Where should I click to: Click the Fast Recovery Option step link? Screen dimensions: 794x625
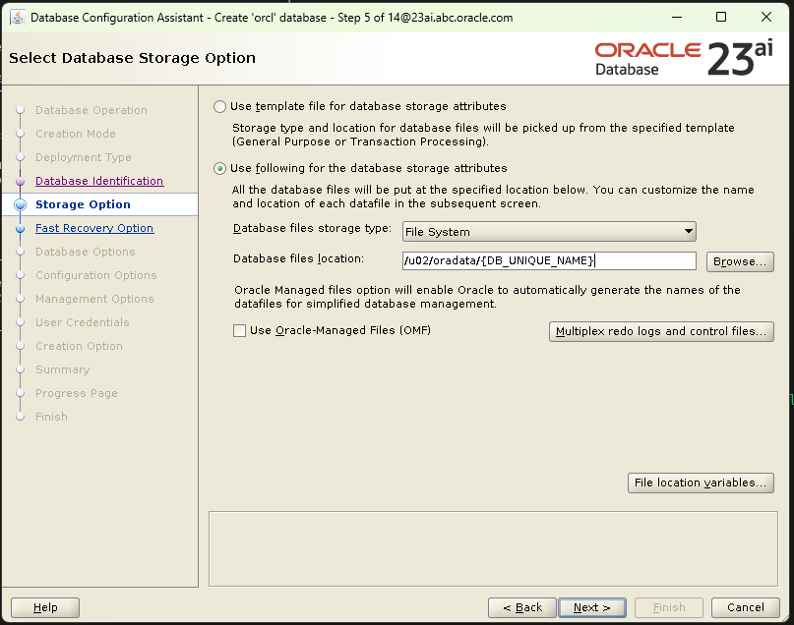point(93,228)
